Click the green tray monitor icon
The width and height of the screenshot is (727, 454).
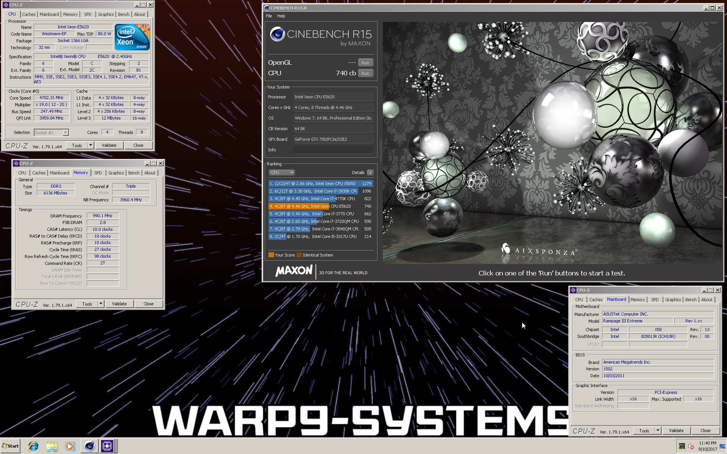(x=682, y=446)
